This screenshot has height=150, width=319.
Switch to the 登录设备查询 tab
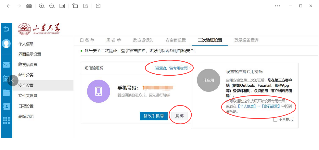pyautogui.click(x=246, y=40)
